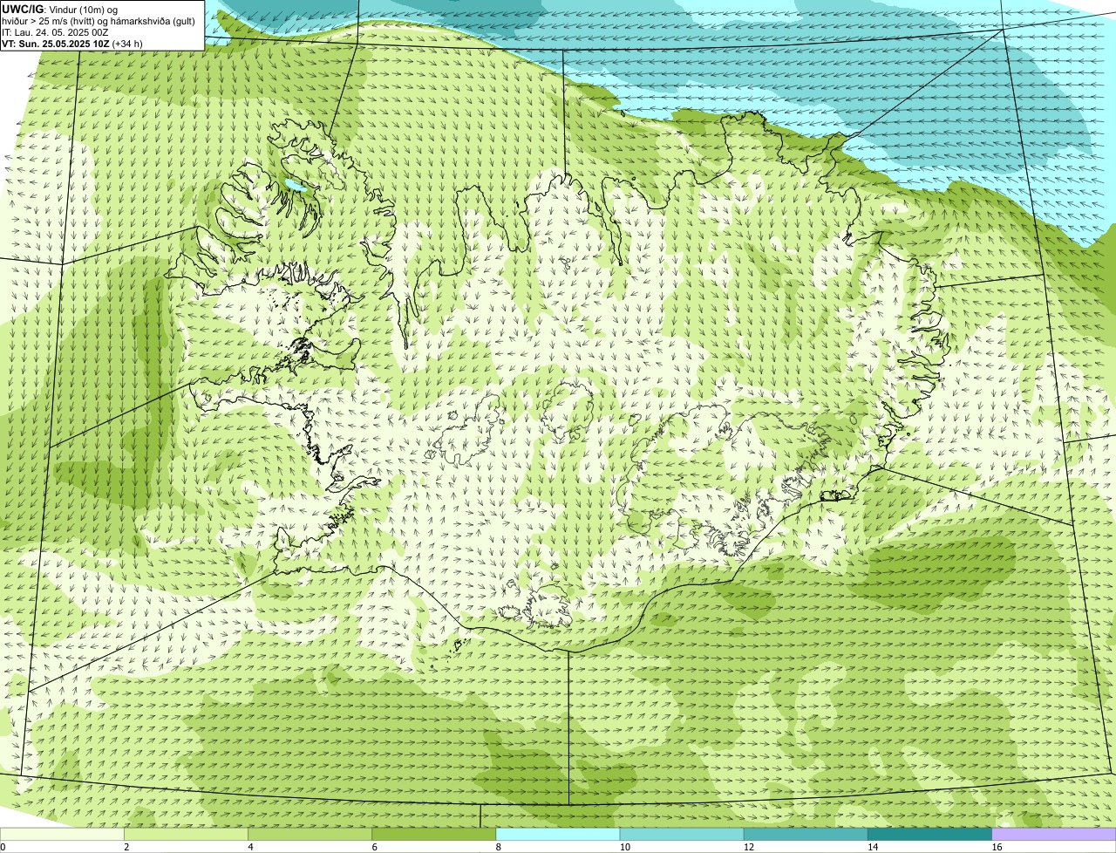Click the legend scale label "0"
1116x853 pixels.
click(3, 847)
